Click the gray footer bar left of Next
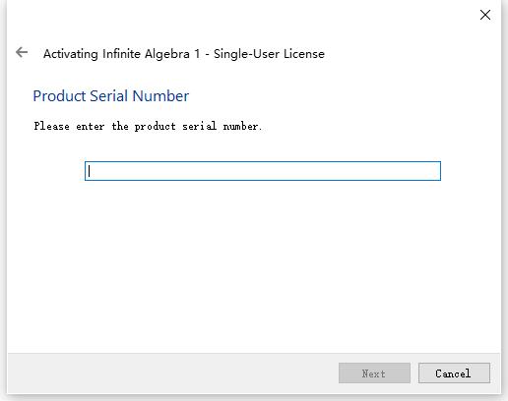The height and width of the screenshot is (401, 508). 170,372
